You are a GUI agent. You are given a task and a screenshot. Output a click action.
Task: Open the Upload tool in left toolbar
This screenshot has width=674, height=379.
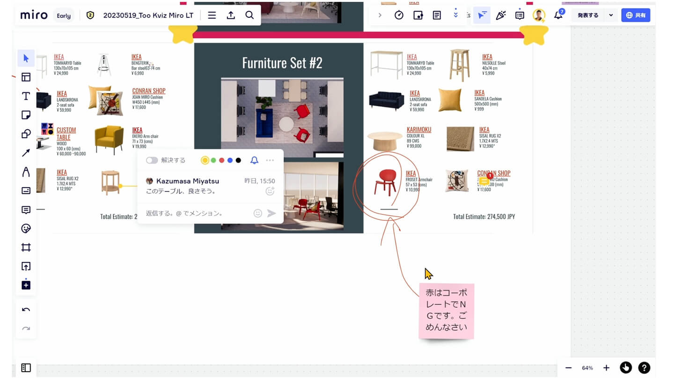tap(26, 266)
